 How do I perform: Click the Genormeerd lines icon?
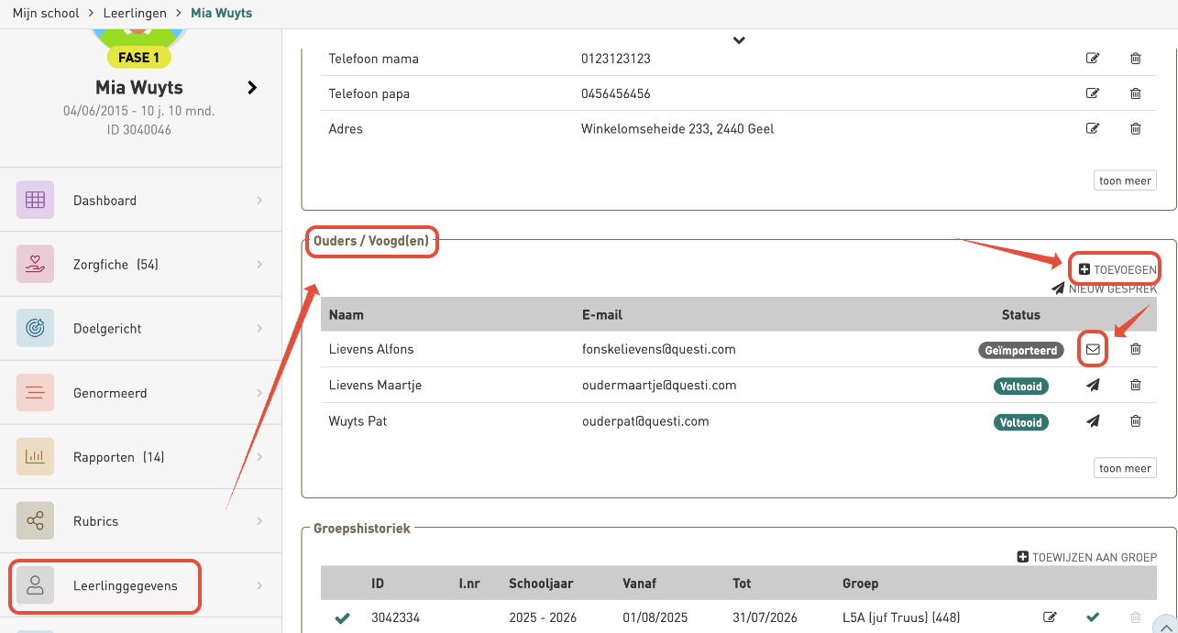click(x=35, y=392)
